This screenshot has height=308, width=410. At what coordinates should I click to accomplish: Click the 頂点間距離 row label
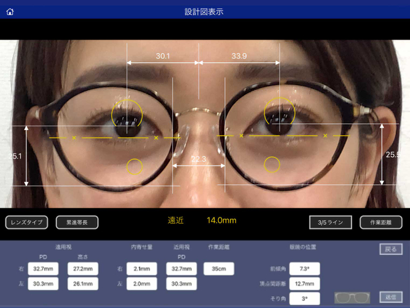[273, 283]
